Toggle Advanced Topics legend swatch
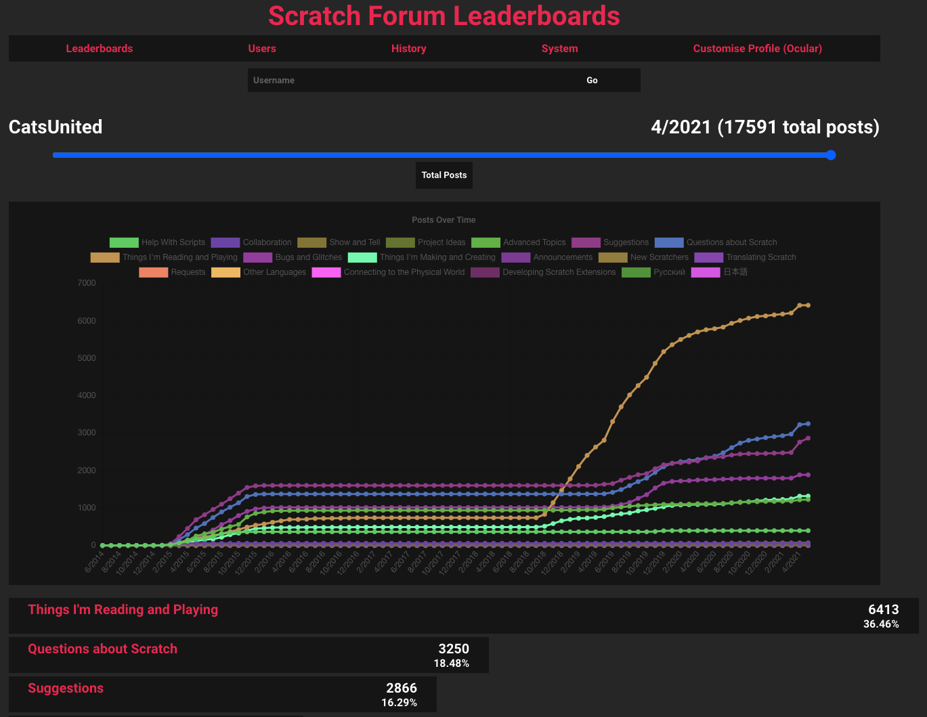The height and width of the screenshot is (717, 927). (x=486, y=242)
